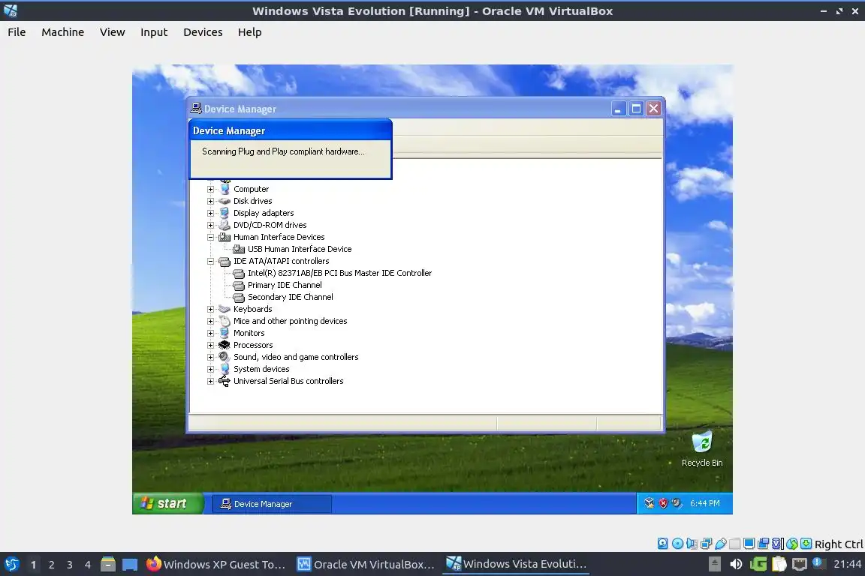Open the VirtualBox Machine menu
The width and height of the screenshot is (865, 576).
point(63,32)
